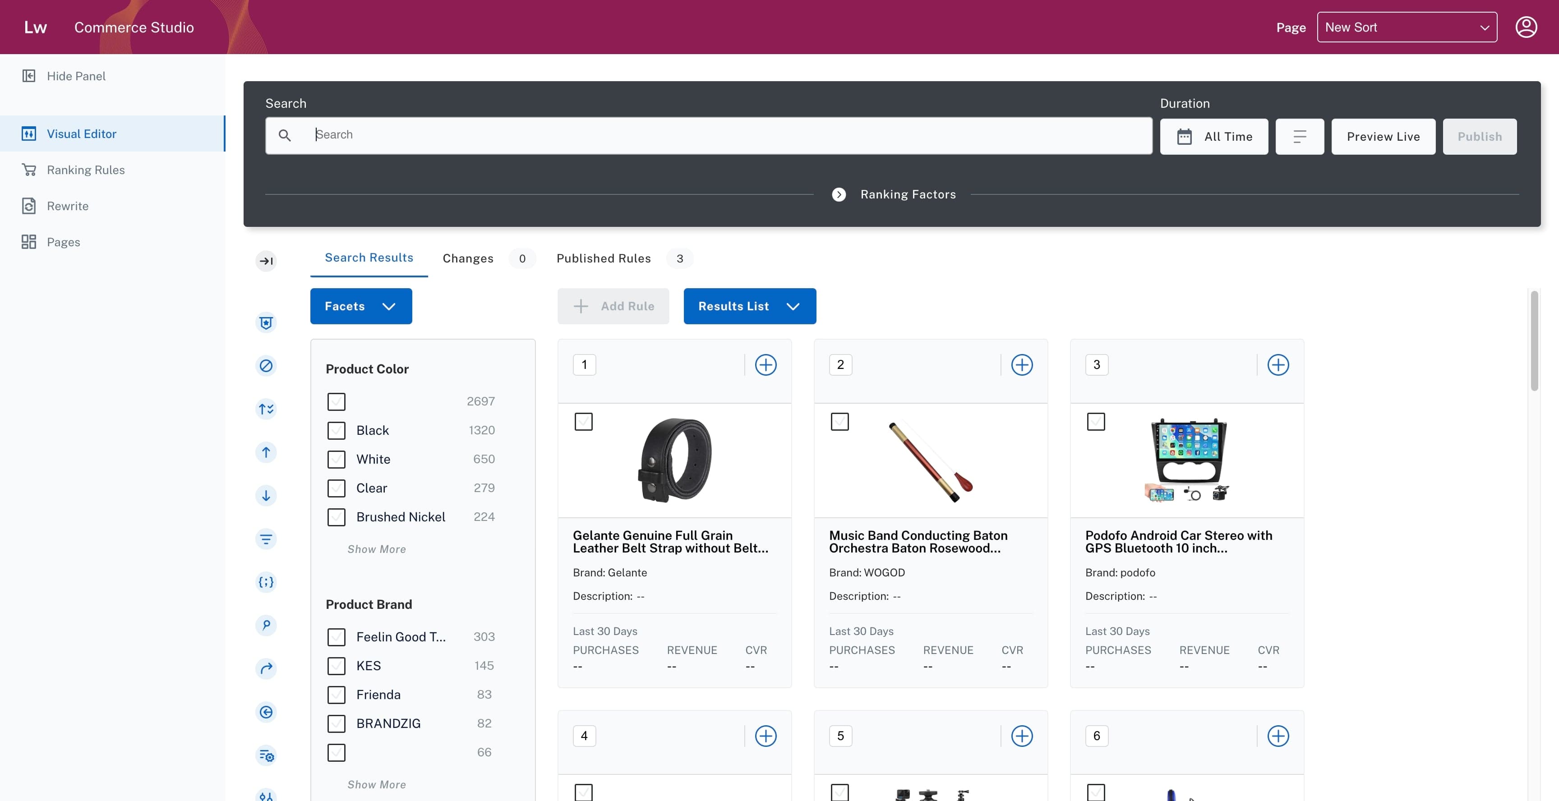Click the Hide Panel icon
Screen dimensions: 1559x801
pos(28,76)
